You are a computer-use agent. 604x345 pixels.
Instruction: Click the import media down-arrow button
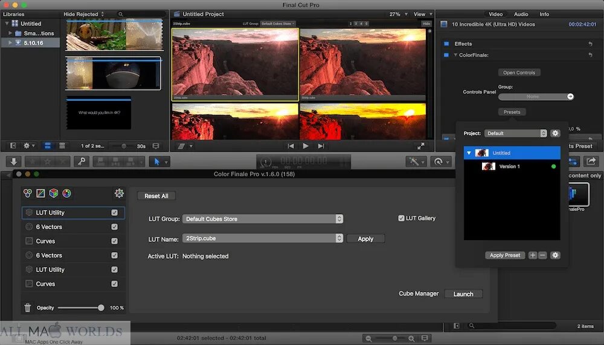pyautogui.click(x=13, y=162)
